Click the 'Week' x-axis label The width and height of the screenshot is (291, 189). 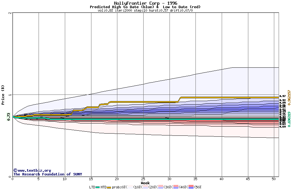click(x=145, y=183)
